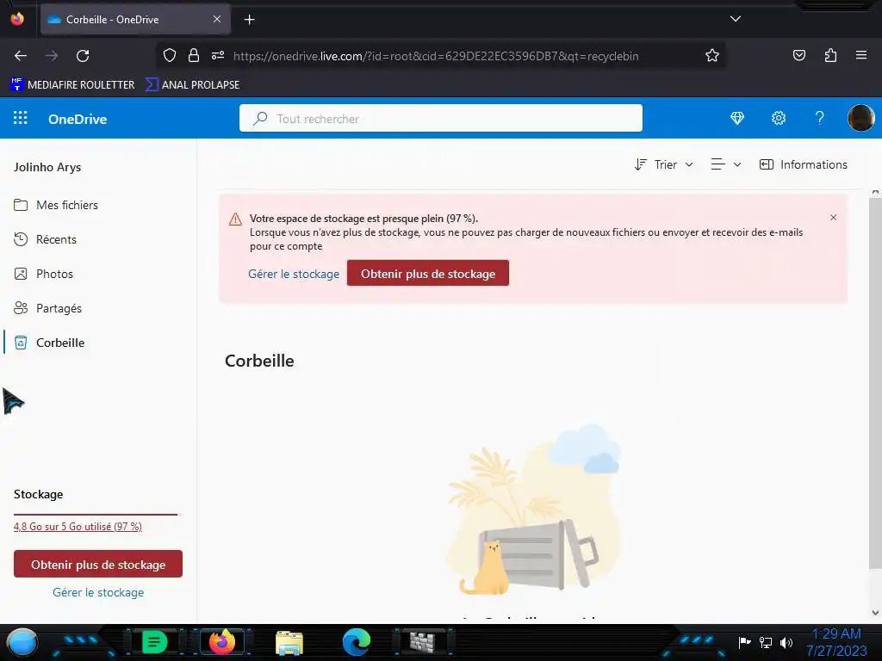882x661 pixels.
Task: Reload the page in Firefox
Action: coord(83,56)
